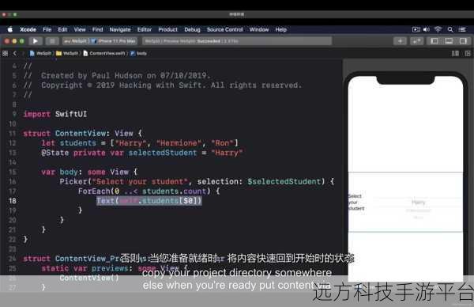
Task: Click the static var previews line
Action: [x=115, y=268]
